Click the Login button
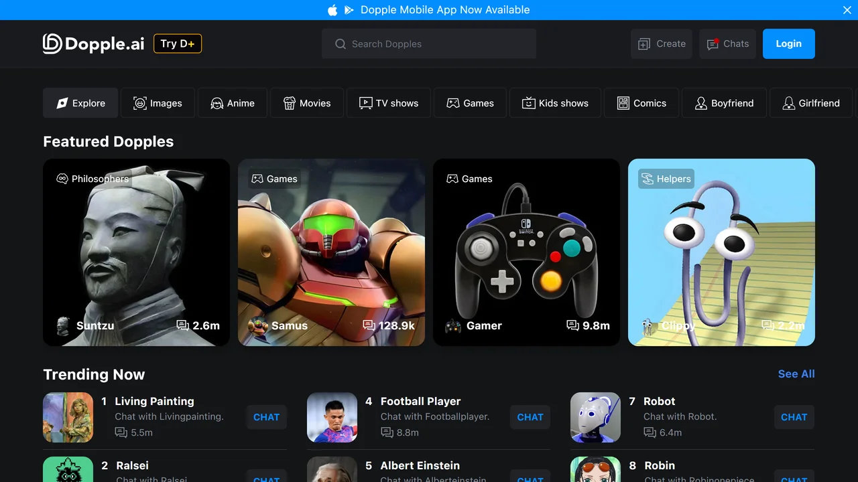 coord(789,44)
